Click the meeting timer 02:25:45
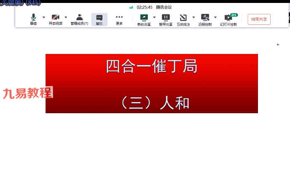Screen dimensions: 290x186 [x=145, y=8]
